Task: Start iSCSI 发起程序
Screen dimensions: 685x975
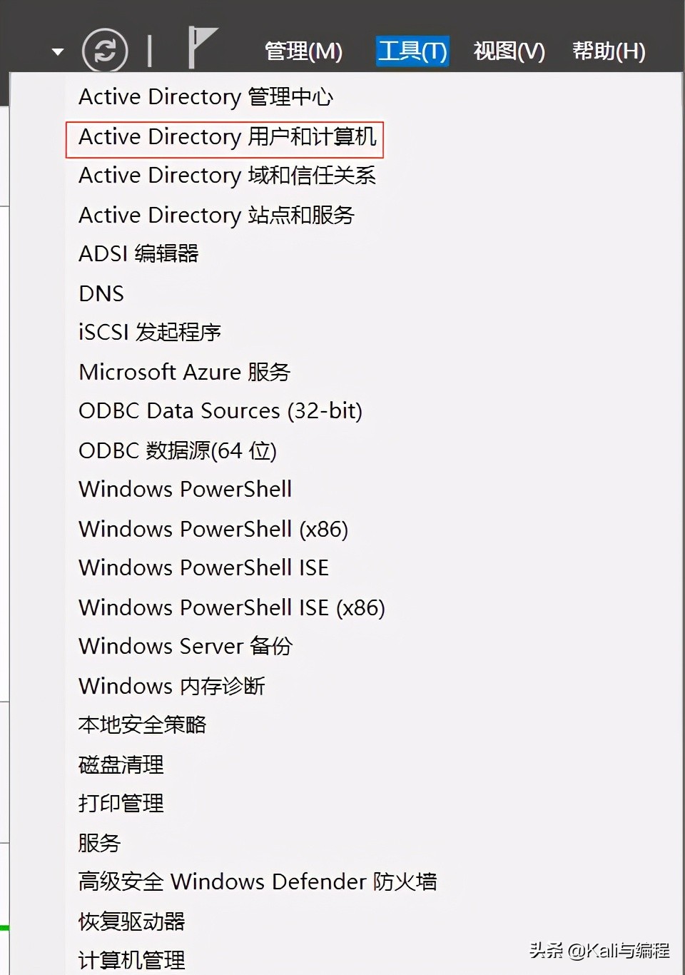Action: click(x=150, y=333)
